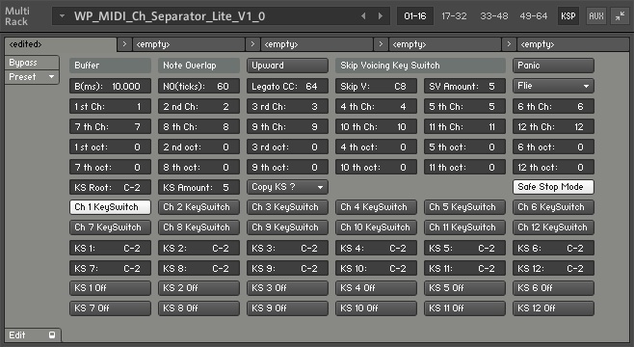The image size is (634, 347).
Task: Click the 8 th Ch value field
Action: click(x=198, y=126)
